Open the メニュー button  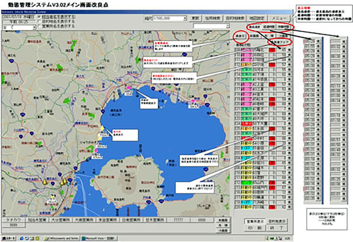click(279, 18)
